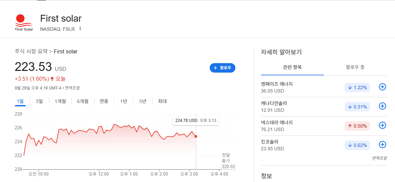Select the 최대 chart range

[x=162, y=101]
